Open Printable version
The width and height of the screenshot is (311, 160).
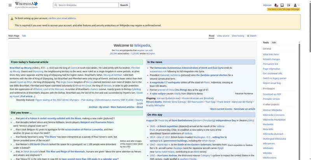pyautogui.click(x=271, y=99)
